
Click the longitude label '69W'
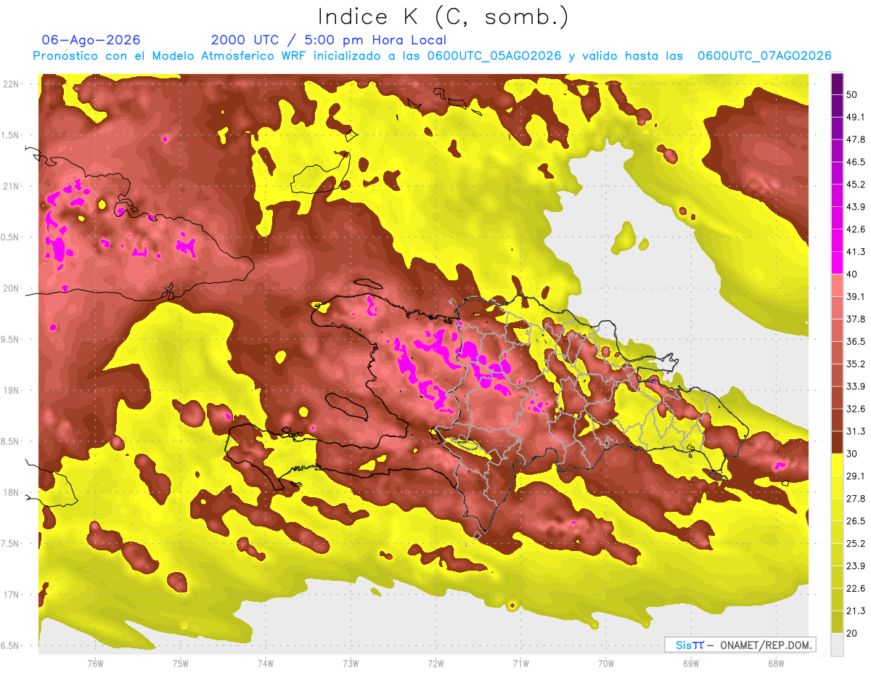tap(691, 663)
